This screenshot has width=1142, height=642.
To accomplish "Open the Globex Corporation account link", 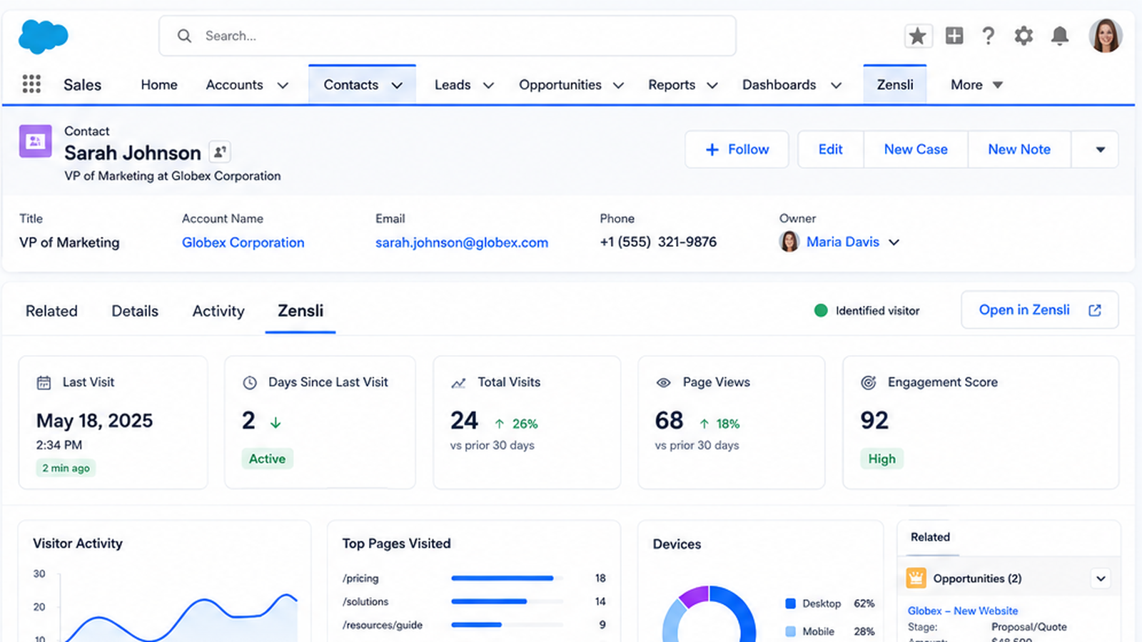I will click(x=243, y=243).
